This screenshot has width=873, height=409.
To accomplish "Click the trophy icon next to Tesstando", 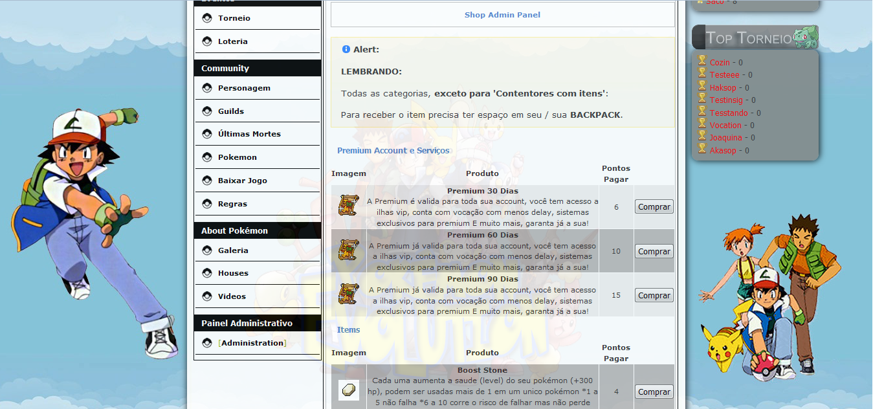I will tap(702, 111).
